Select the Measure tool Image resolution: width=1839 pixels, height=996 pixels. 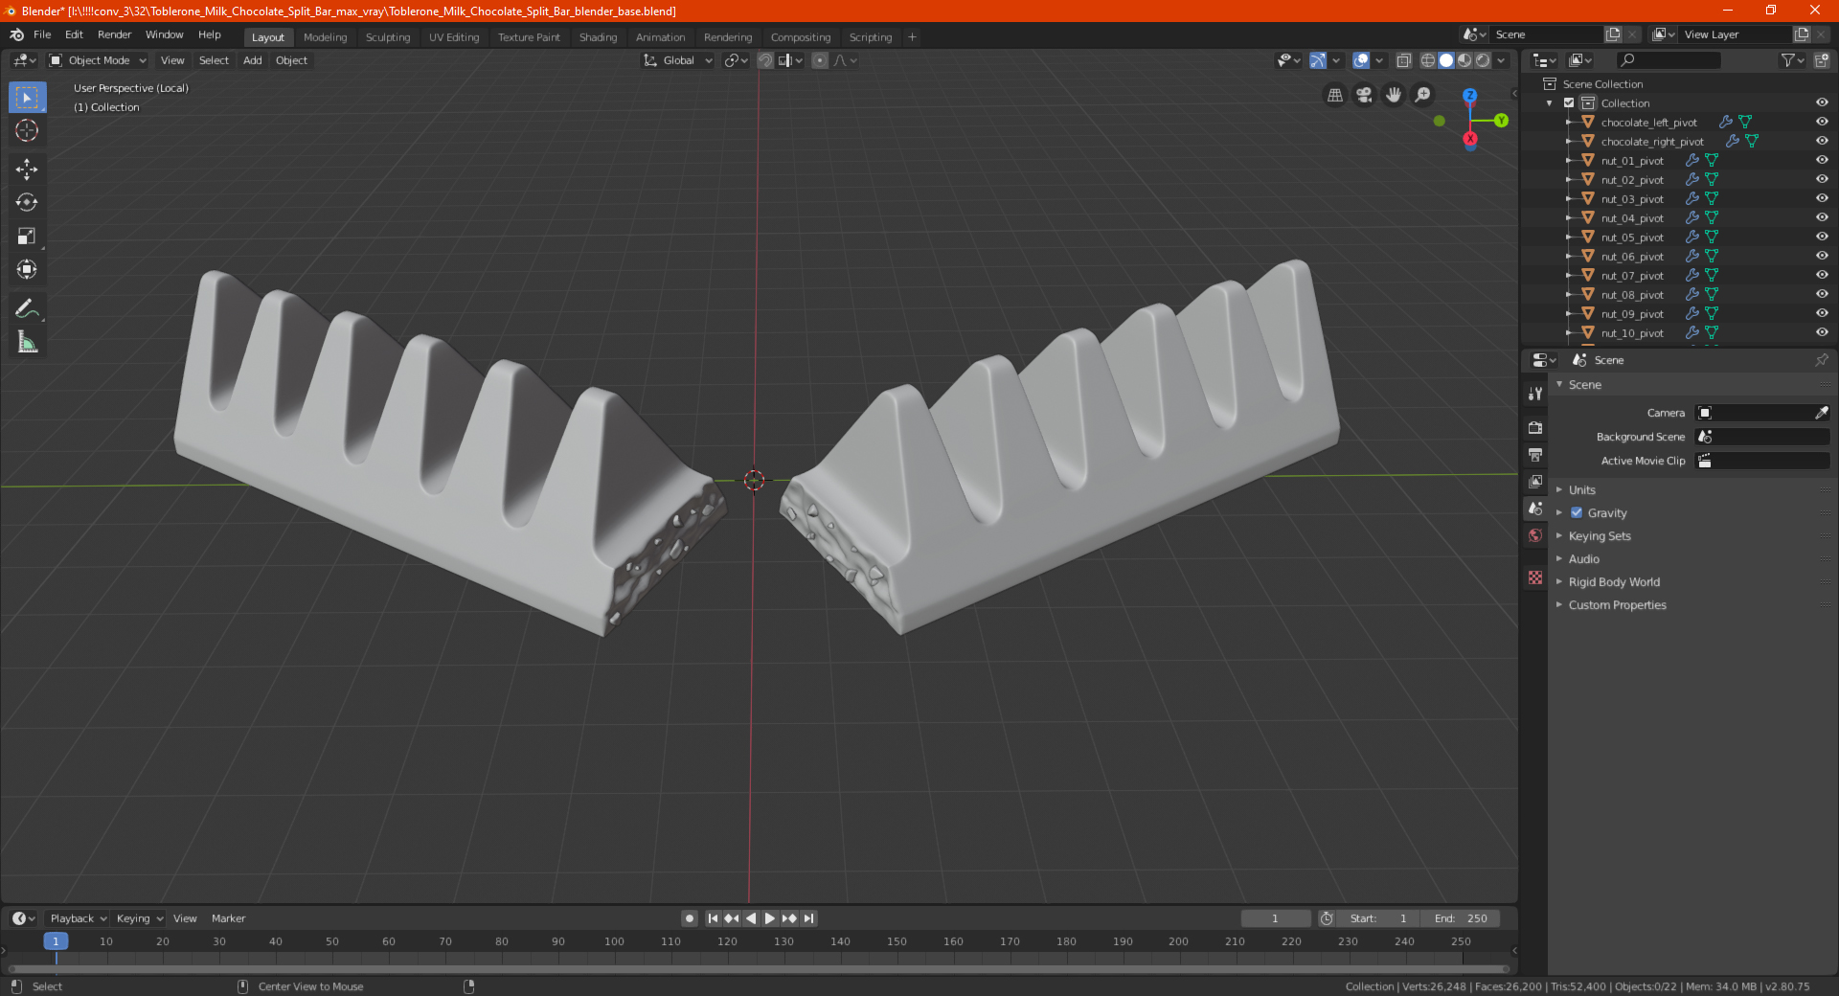[x=27, y=343]
